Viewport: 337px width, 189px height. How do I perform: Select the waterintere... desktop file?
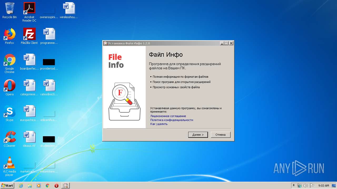[49, 167]
